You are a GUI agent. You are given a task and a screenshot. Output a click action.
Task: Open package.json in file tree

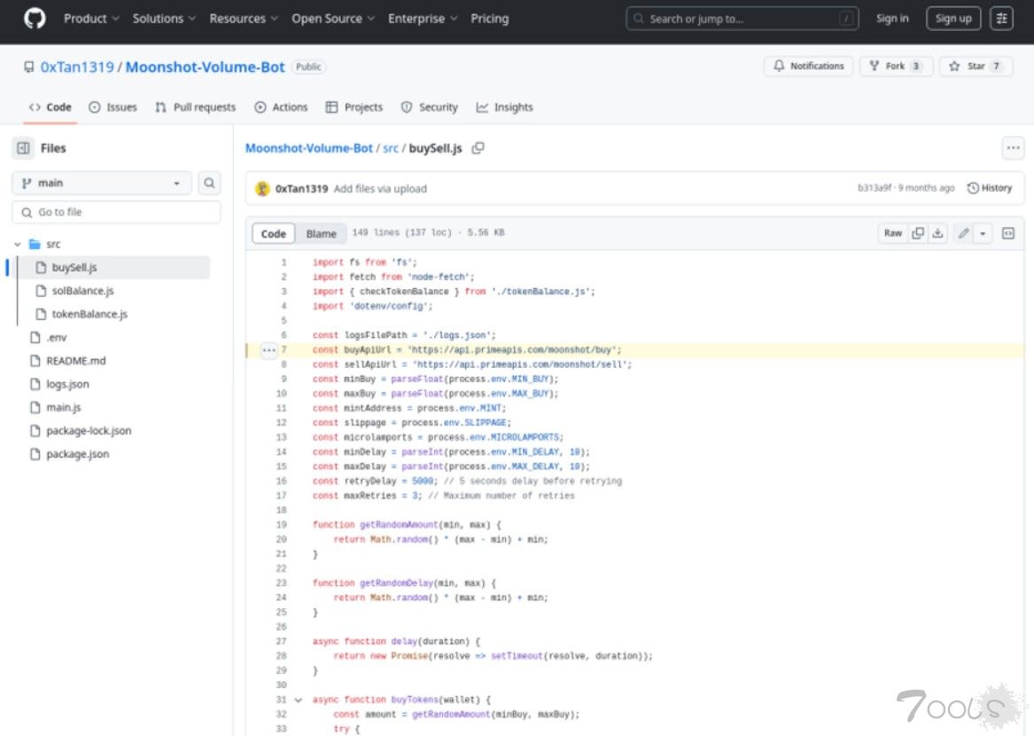[x=77, y=454]
